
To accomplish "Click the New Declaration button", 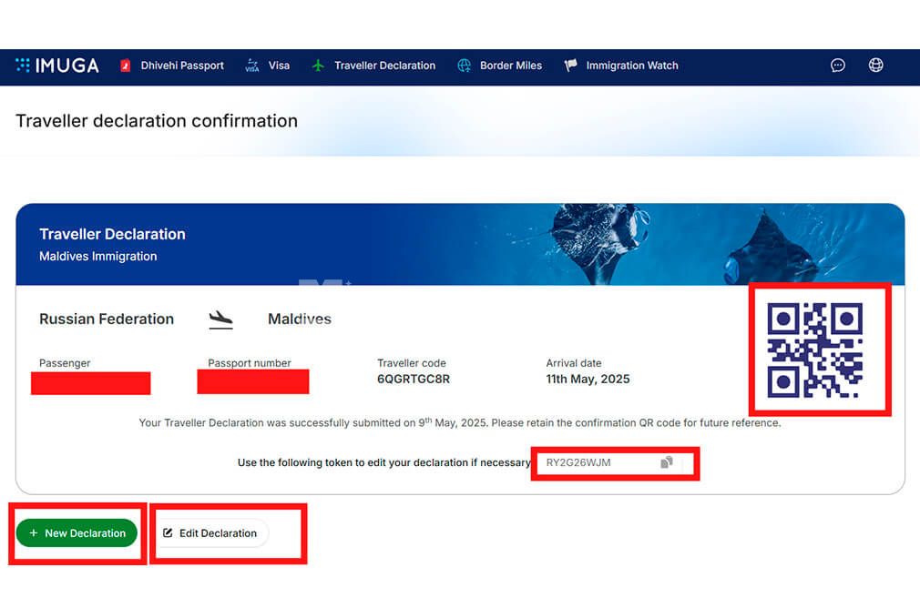I will [x=77, y=533].
